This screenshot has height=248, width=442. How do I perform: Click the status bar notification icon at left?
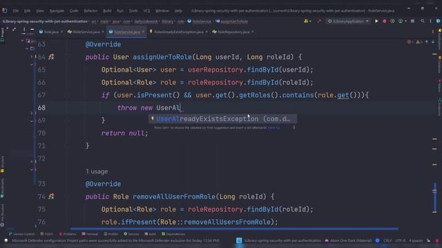coord(6,240)
